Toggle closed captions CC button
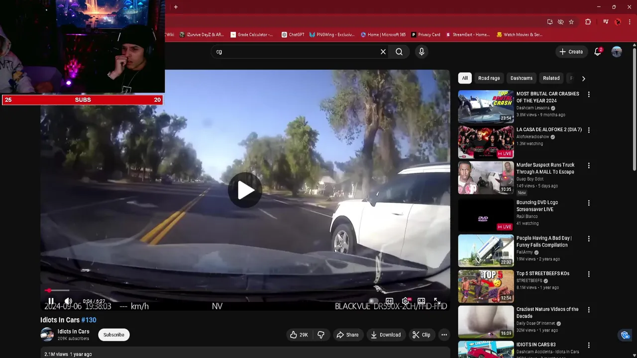 [390, 301]
